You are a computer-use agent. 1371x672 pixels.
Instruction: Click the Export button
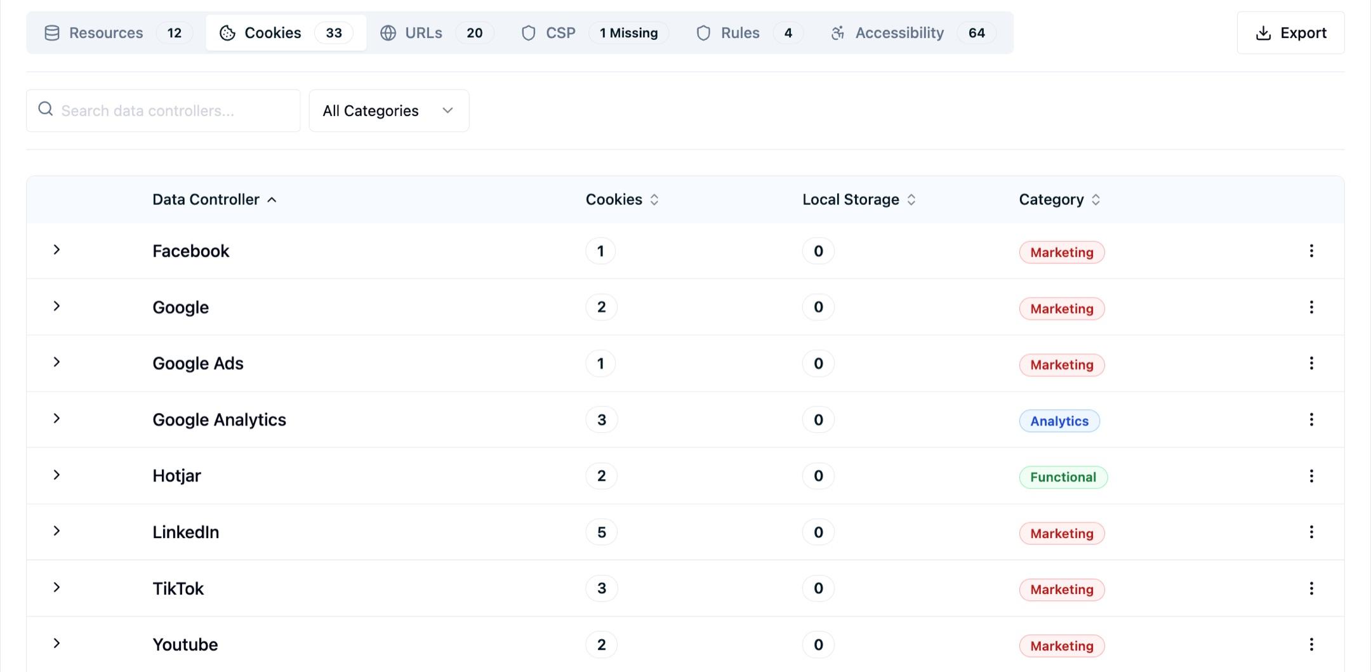coord(1290,33)
